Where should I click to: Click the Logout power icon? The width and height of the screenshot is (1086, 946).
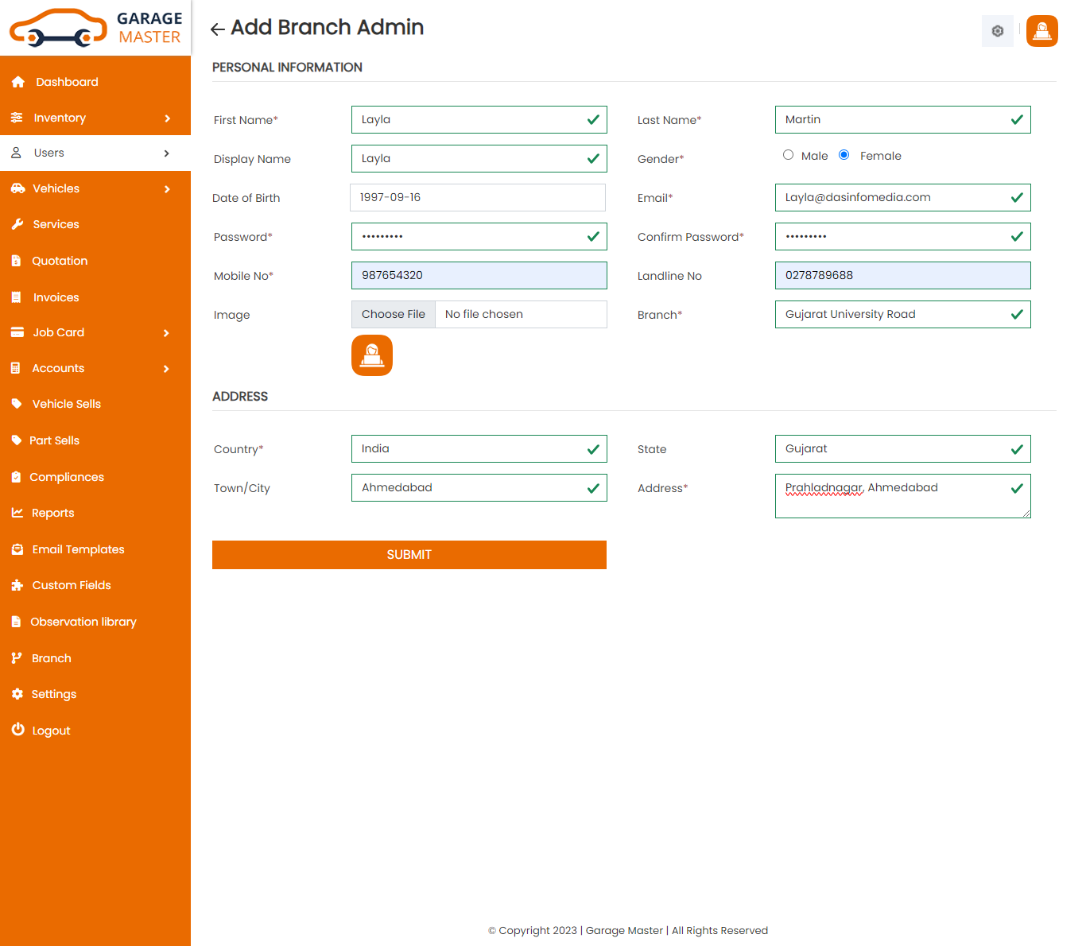17,730
